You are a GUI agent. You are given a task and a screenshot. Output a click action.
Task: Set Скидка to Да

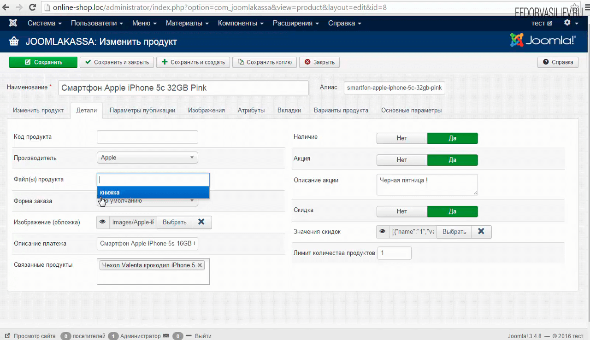[453, 211]
